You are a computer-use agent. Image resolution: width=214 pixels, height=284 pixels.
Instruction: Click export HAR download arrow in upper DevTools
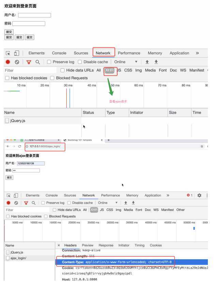[x=156, y=62]
